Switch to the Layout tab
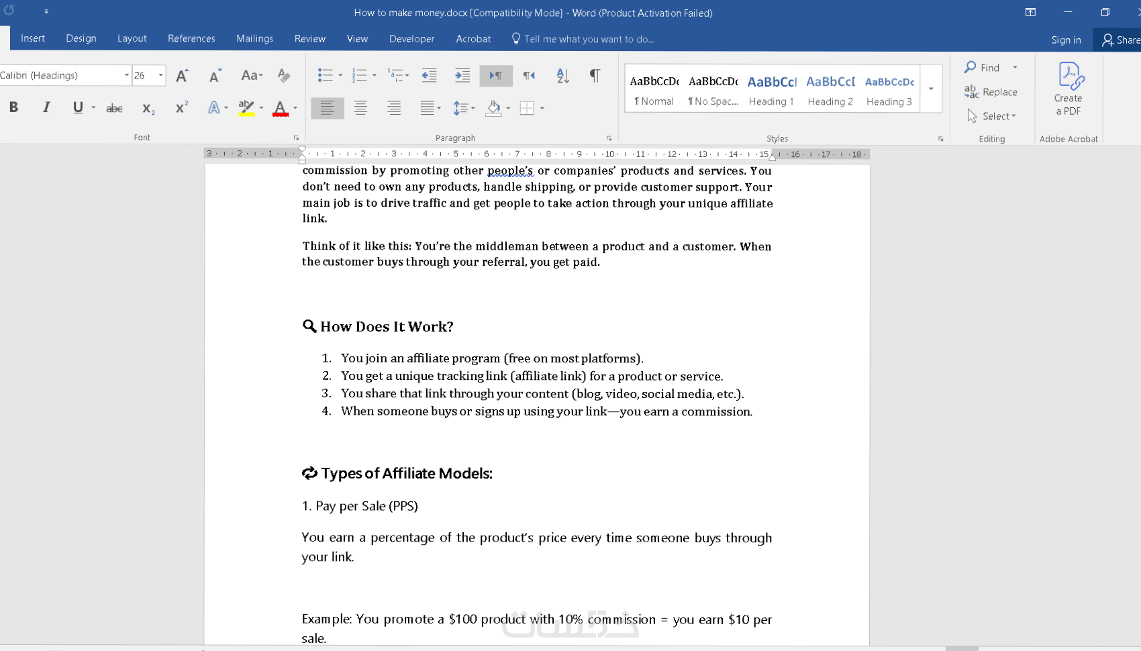 coord(132,38)
